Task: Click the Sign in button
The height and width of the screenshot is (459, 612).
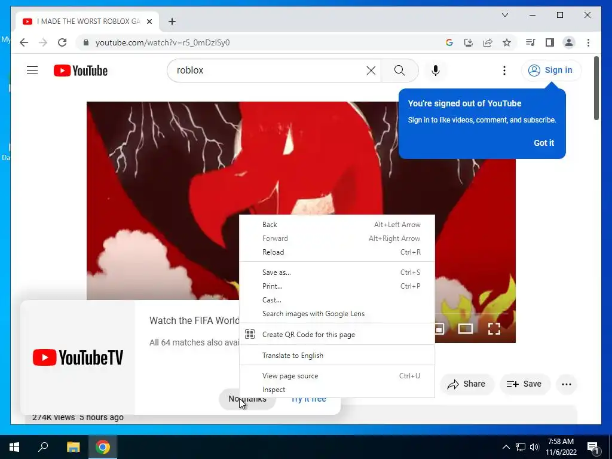Action: click(x=551, y=71)
